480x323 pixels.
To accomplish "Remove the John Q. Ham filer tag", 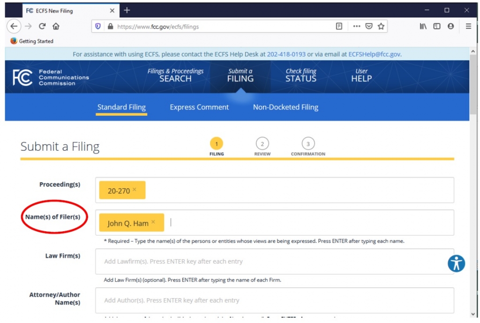I will [153, 222].
